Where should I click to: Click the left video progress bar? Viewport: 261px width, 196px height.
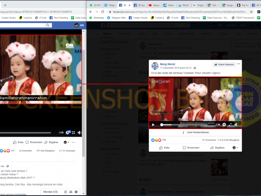pyautogui.click(x=25, y=133)
